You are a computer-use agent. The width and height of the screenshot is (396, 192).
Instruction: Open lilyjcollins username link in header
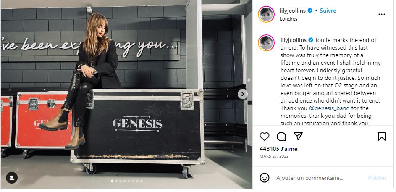(x=292, y=11)
